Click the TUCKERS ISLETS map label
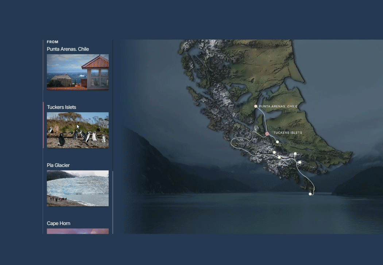The width and height of the screenshot is (383, 265). tap(288, 133)
